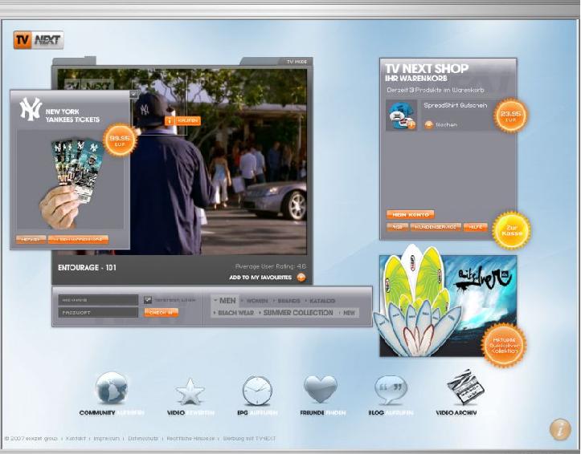Click the Aktuelle Quiksilver Kollektion badge
Viewport: 581px width, 454px height.
(x=505, y=345)
